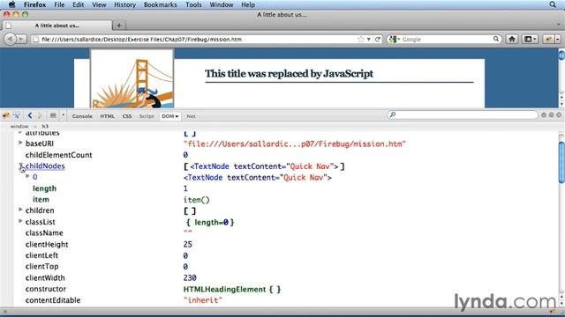Click the classList { length=0 } value

210,222
